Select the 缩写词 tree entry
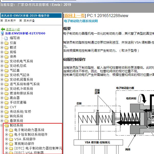This screenshot has height=154, width=154. point(15,38)
